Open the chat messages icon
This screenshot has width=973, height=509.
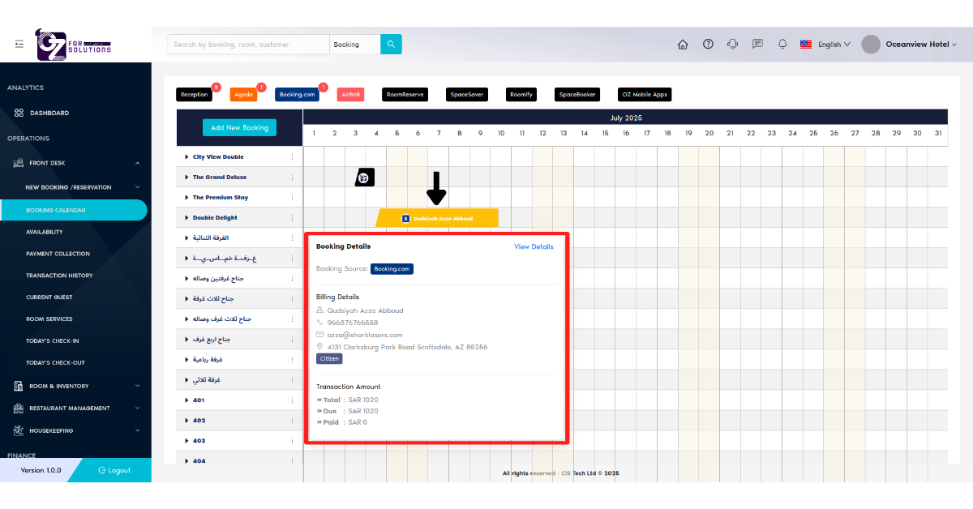coord(757,44)
